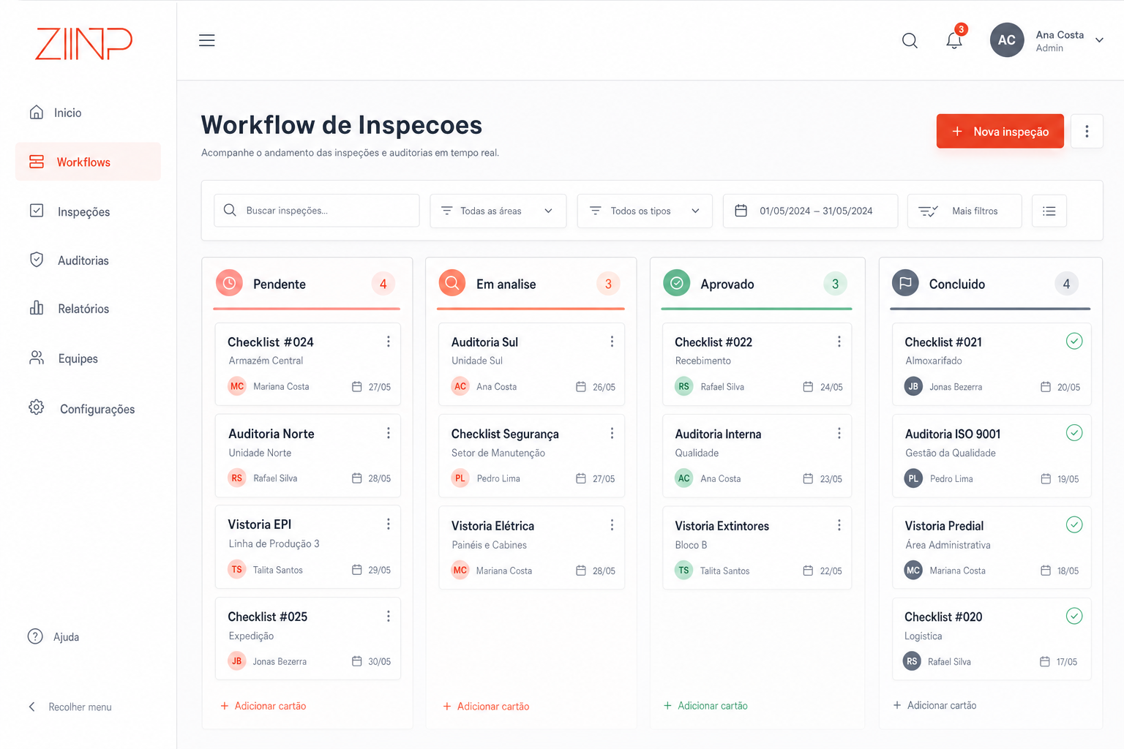This screenshot has width=1124, height=749.
Task: Click the completed check on Auditoria ISO 9001
Action: [x=1074, y=433]
